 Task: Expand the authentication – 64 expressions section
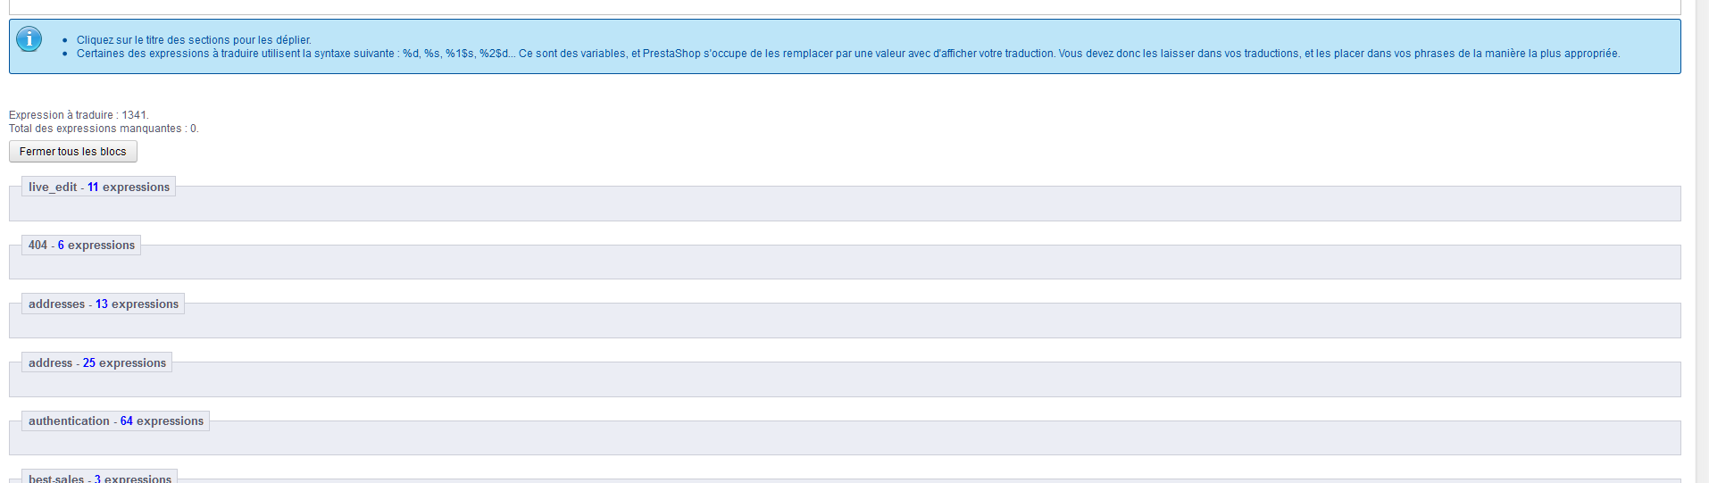pos(116,421)
